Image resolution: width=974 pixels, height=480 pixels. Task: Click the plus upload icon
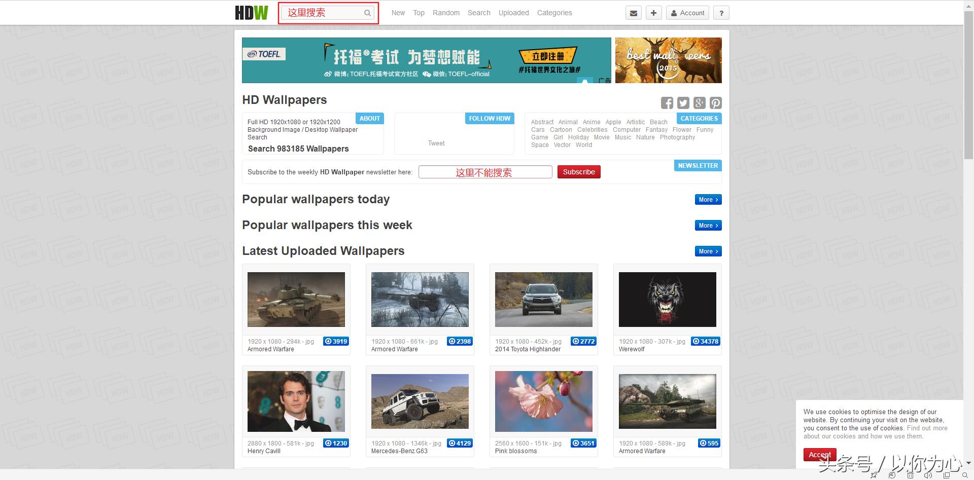point(653,13)
